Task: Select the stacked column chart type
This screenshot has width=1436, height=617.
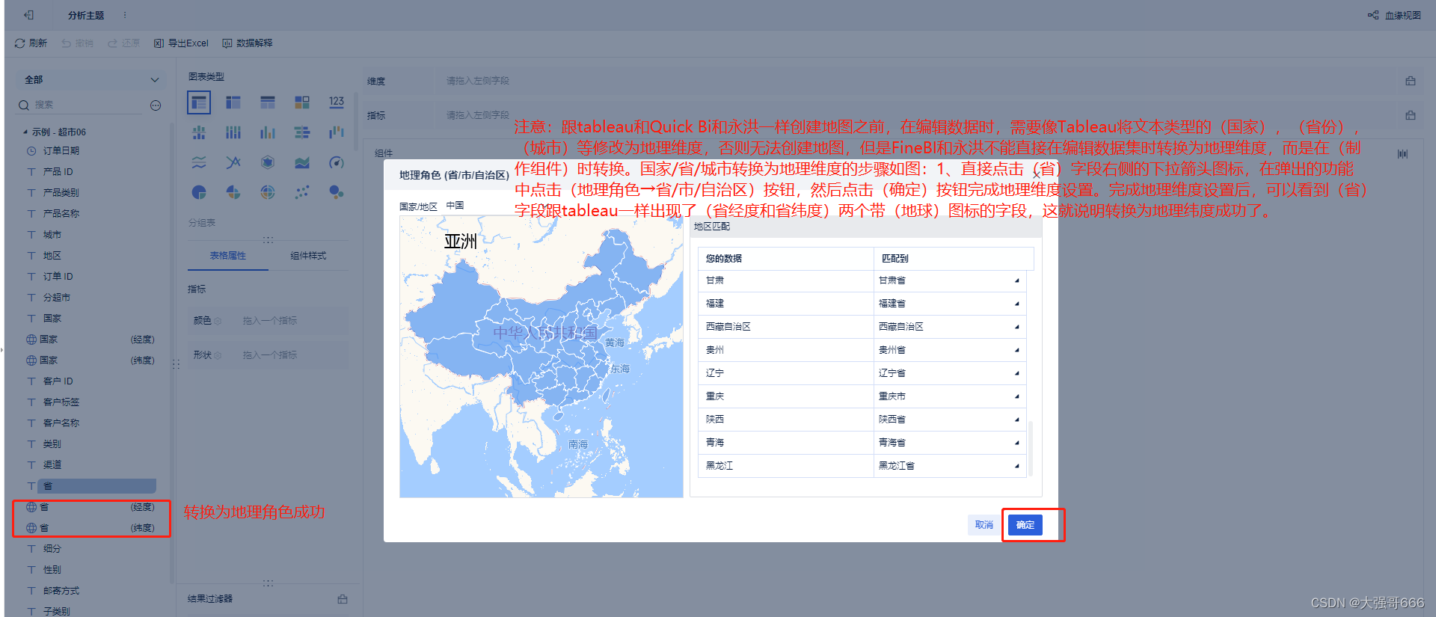Action: pyautogui.click(x=199, y=132)
